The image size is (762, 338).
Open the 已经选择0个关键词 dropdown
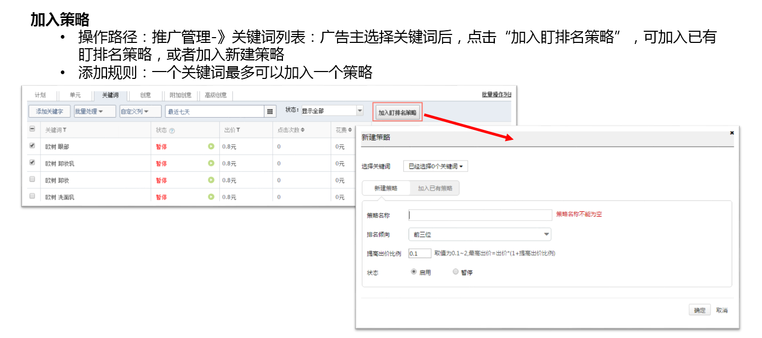point(436,166)
